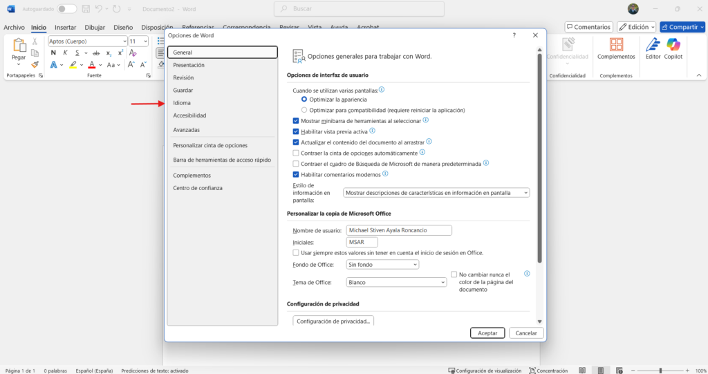Enable Contraer la cinta de opciones automáticamente
Image resolution: width=708 pixels, height=374 pixels.
(x=296, y=153)
